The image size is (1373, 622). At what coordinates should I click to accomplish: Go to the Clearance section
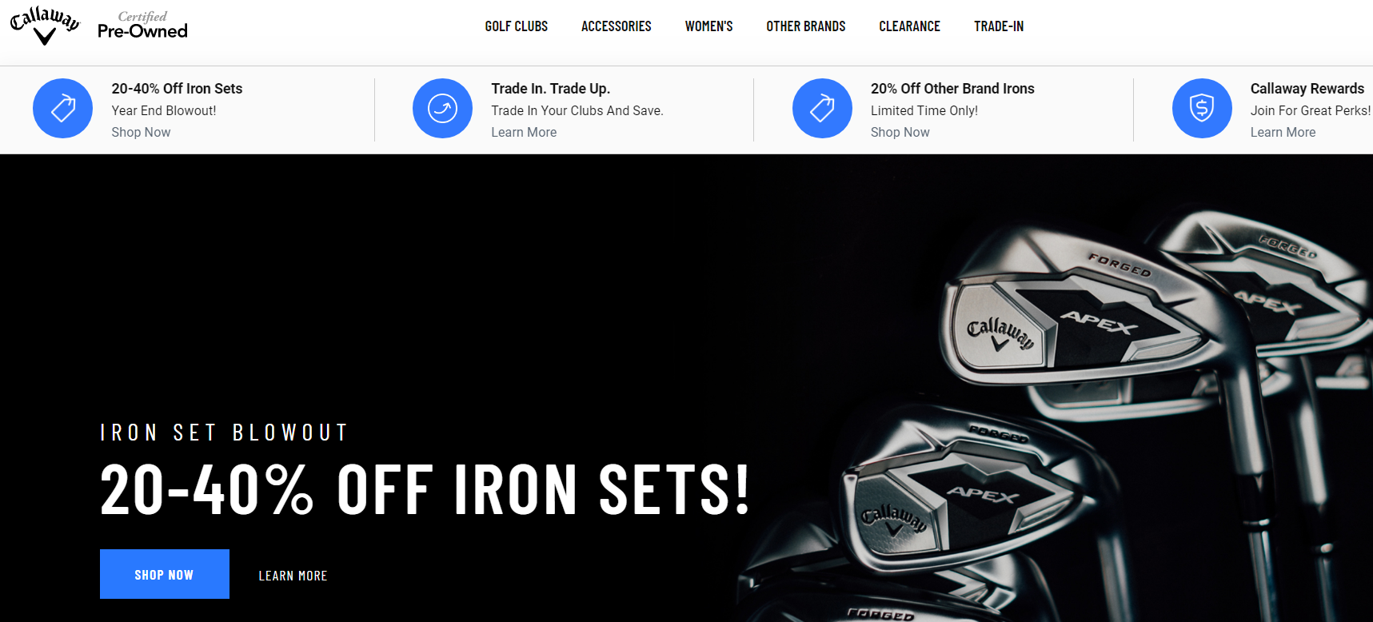[x=909, y=26]
